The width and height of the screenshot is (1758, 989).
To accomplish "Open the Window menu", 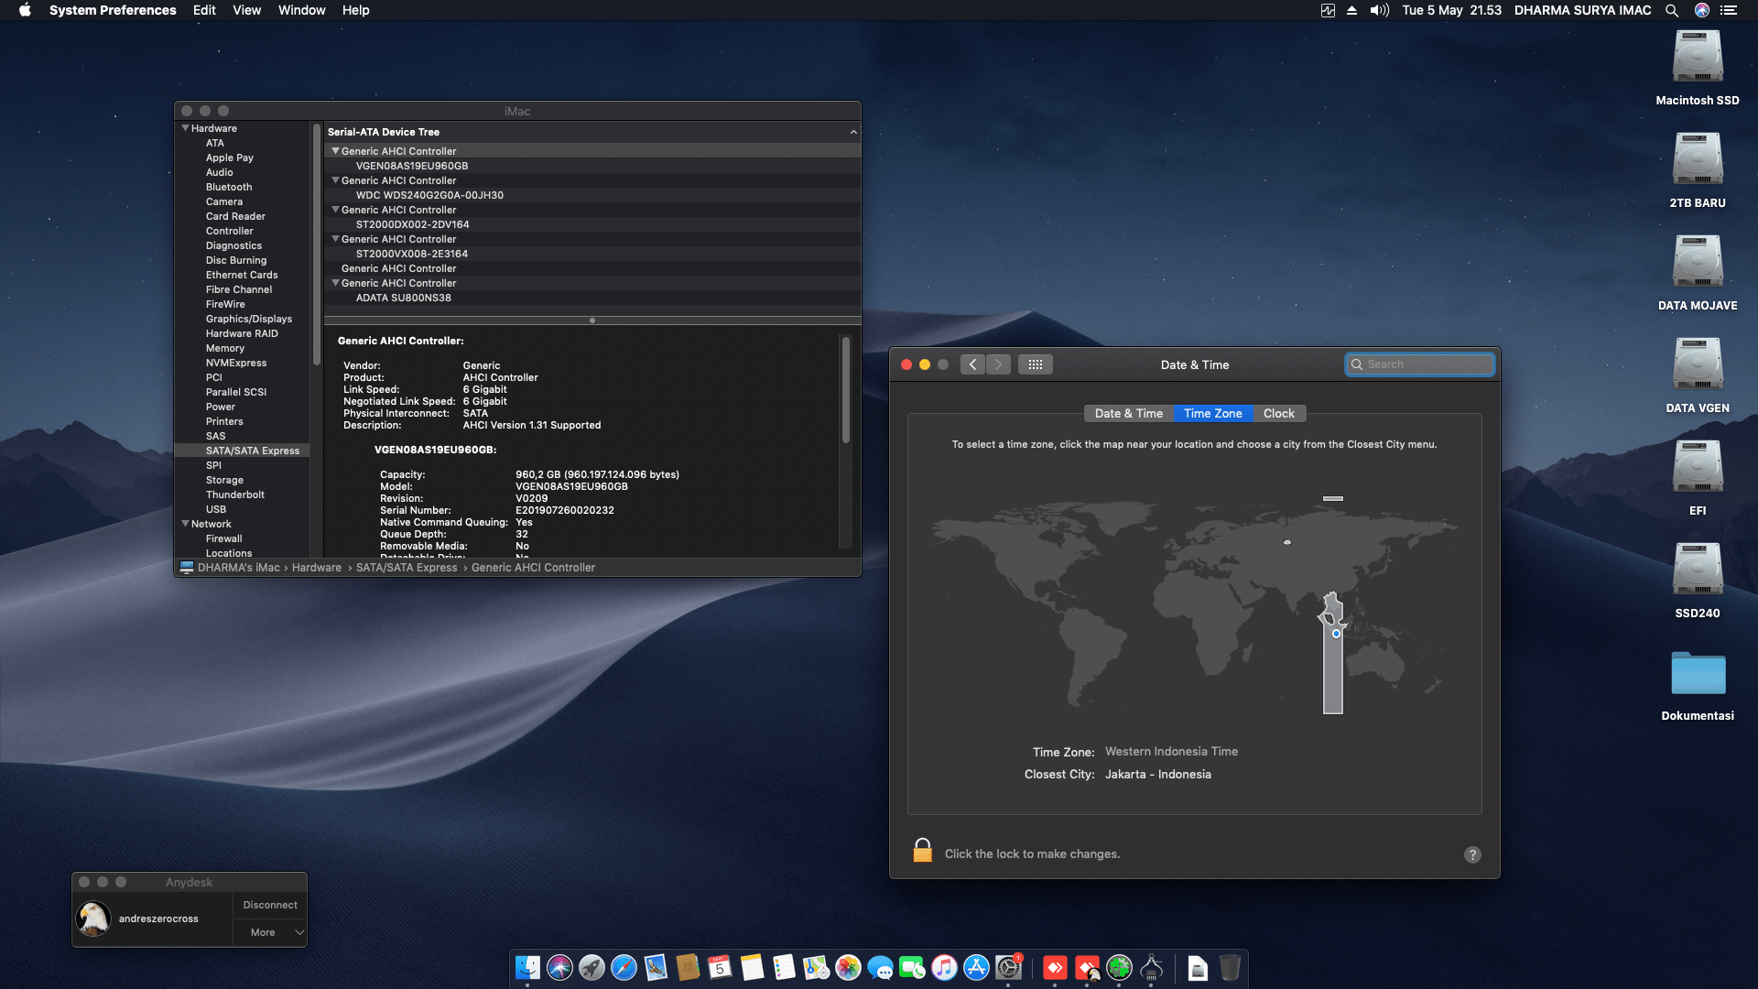I will click(x=301, y=10).
